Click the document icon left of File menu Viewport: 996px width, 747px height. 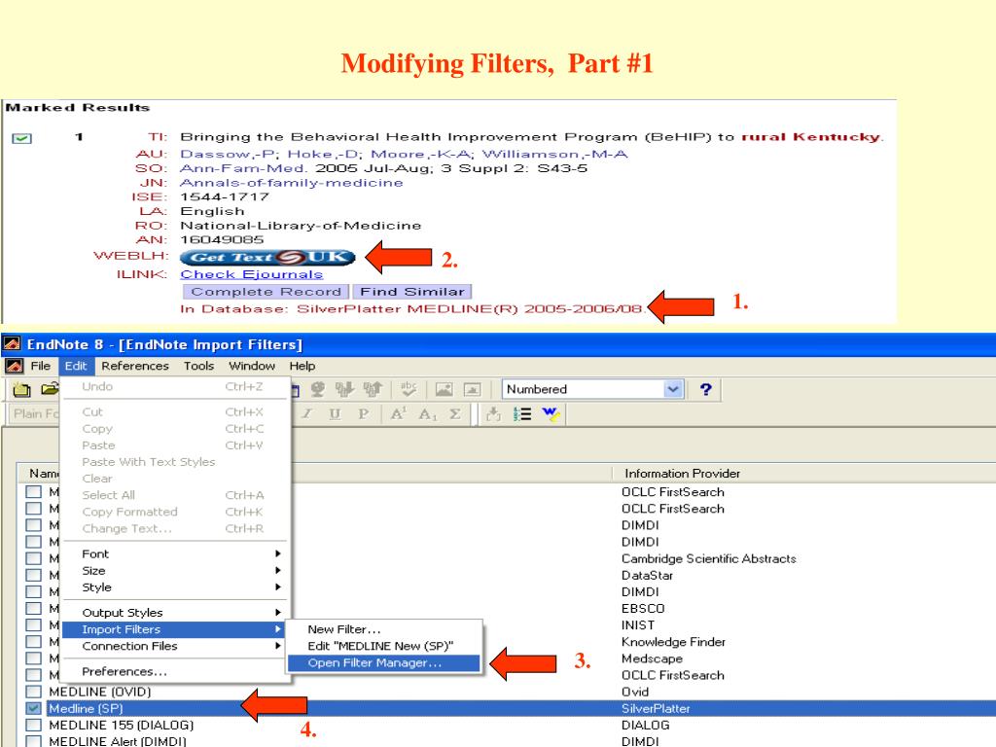(14, 366)
